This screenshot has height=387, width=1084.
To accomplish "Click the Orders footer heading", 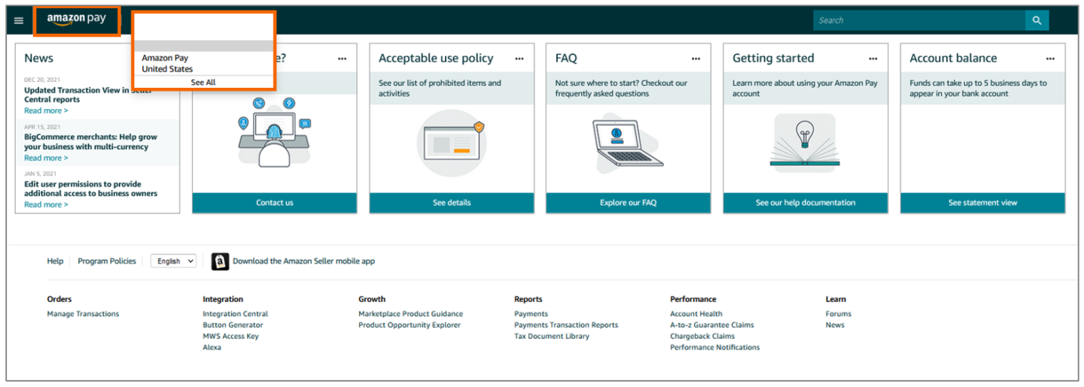I will [x=59, y=299].
